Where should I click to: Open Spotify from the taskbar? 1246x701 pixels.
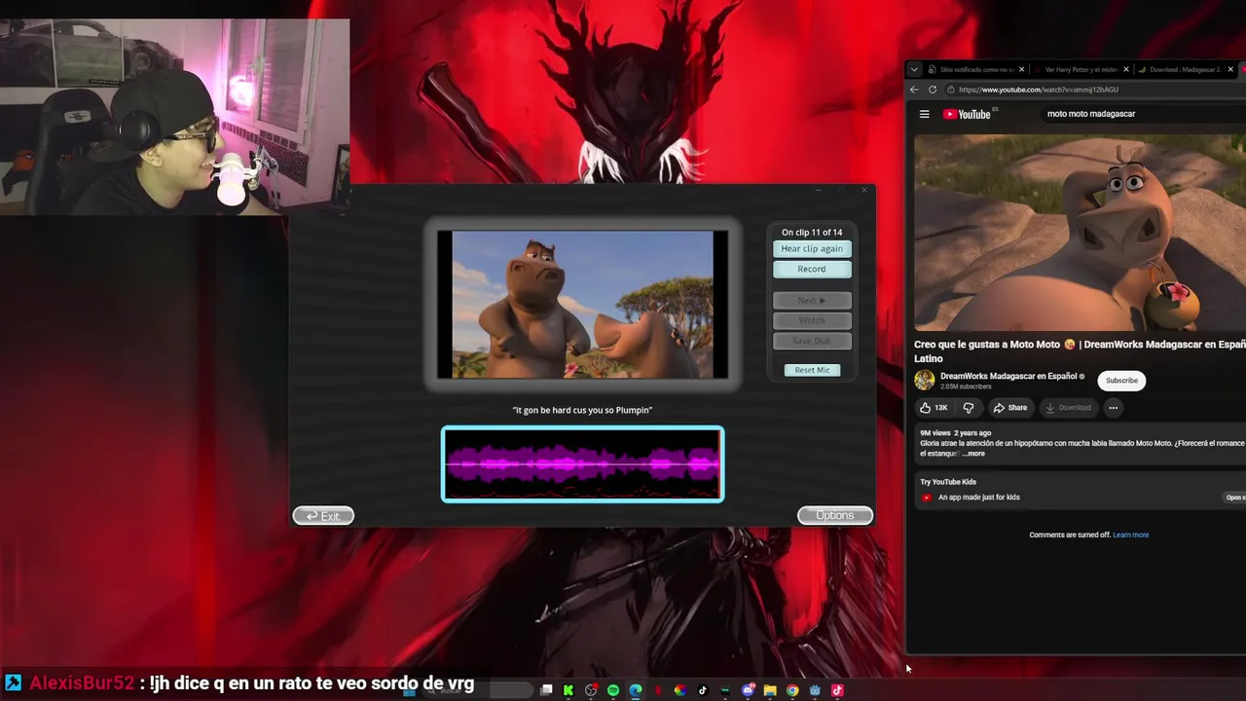(613, 690)
